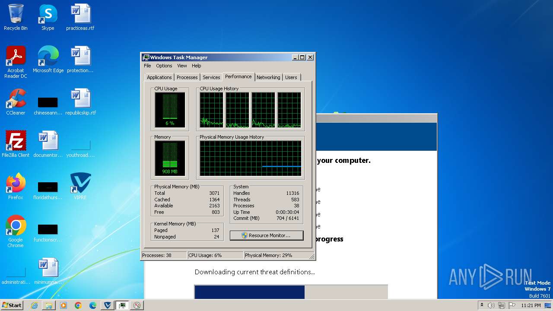Select the minimumna... document icon

click(48, 271)
